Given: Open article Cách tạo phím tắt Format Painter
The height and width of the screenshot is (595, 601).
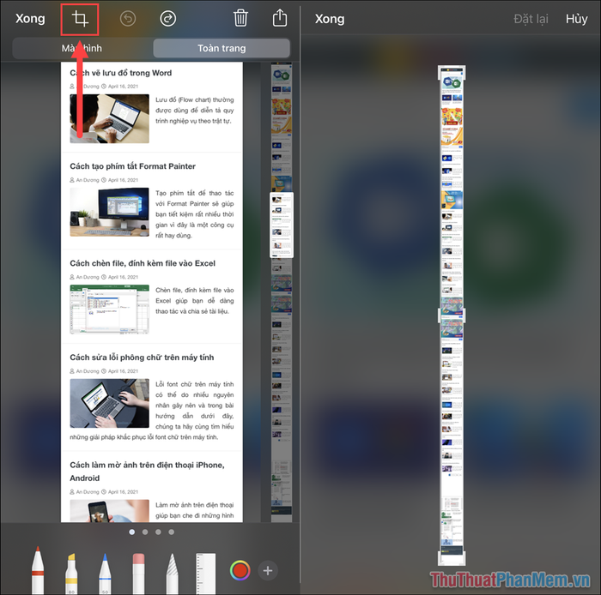Looking at the screenshot, I should [132, 166].
